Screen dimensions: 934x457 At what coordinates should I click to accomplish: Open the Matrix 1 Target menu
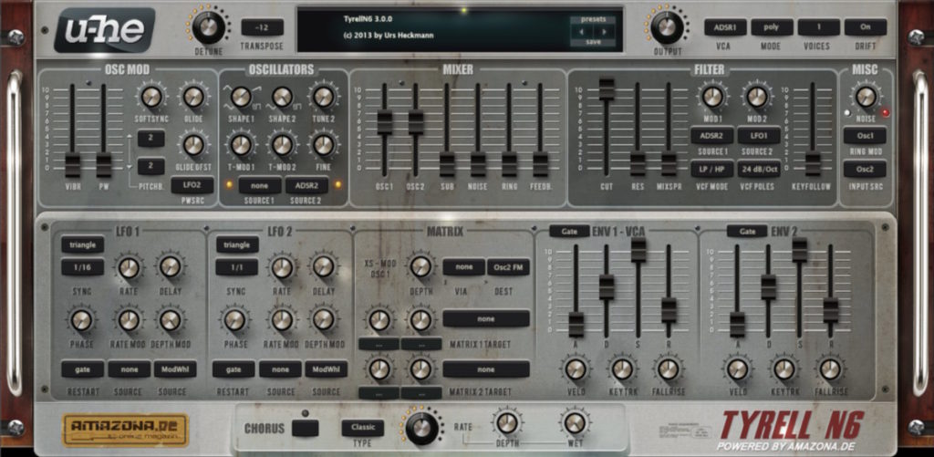486,318
